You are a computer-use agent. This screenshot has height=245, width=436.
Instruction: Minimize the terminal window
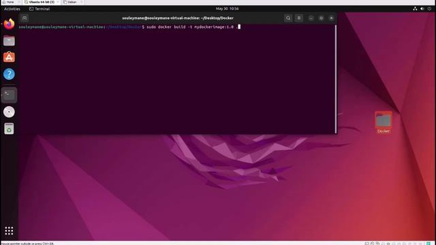[x=311, y=18]
